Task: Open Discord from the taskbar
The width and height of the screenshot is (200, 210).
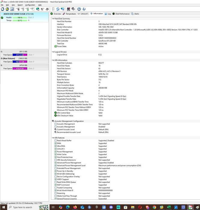Action: (111, 207)
